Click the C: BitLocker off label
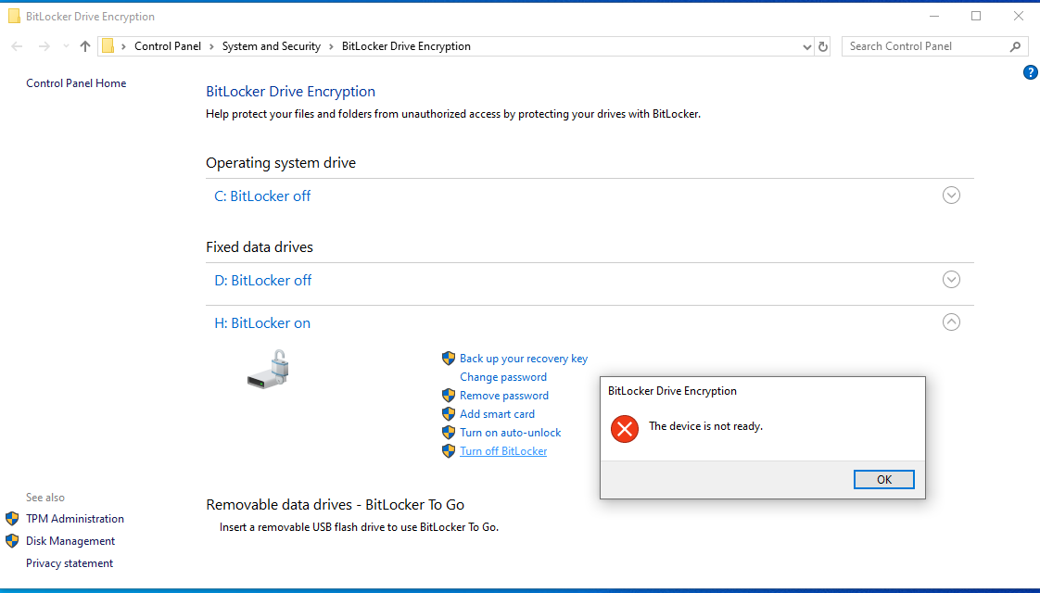Viewport: 1040px width, 593px height. (262, 196)
